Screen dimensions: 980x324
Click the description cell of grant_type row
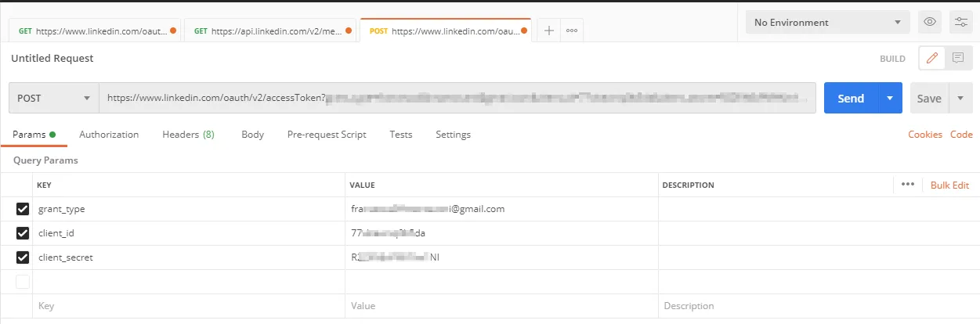click(819, 209)
